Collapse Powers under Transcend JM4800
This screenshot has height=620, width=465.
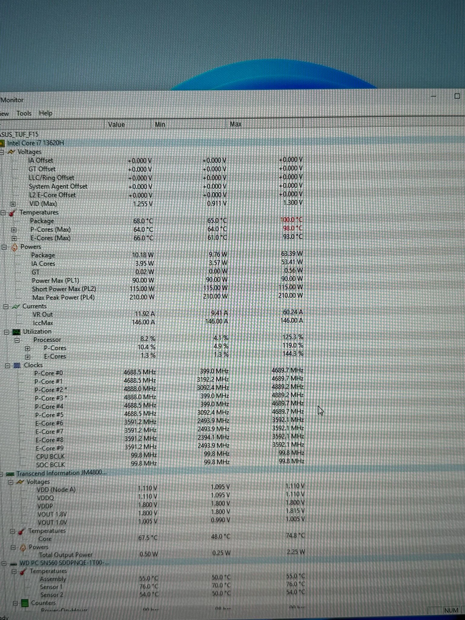(x=13, y=547)
